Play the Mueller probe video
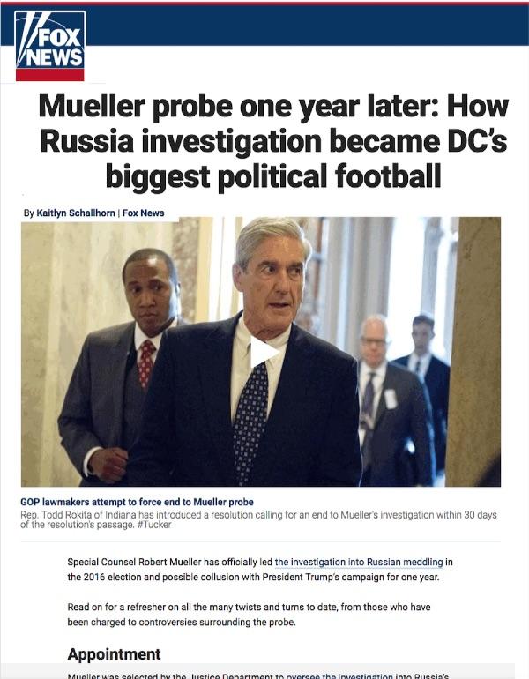The height and width of the screenshot is (679, 529). click(x=264, y=353)
